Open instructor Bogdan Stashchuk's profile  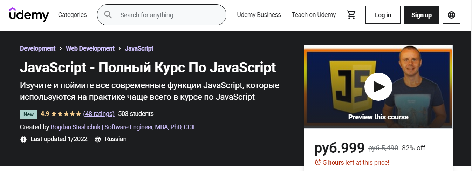pos(123,127)
